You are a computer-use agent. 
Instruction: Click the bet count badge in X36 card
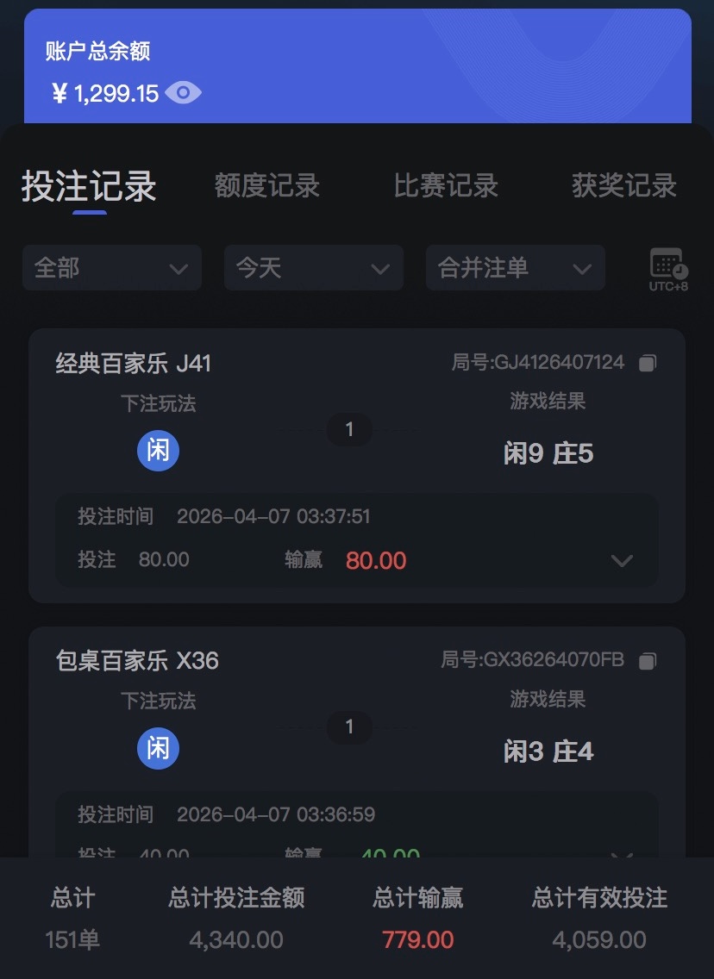(x=349, y=727)
